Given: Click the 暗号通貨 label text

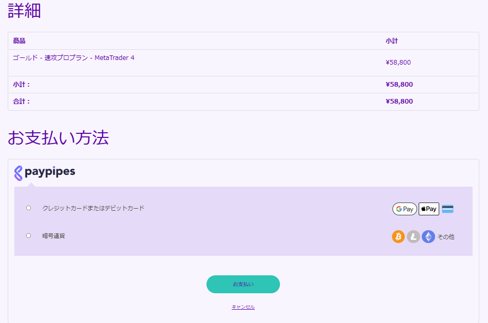Looking at the screenshot, I should pos(53,236).
